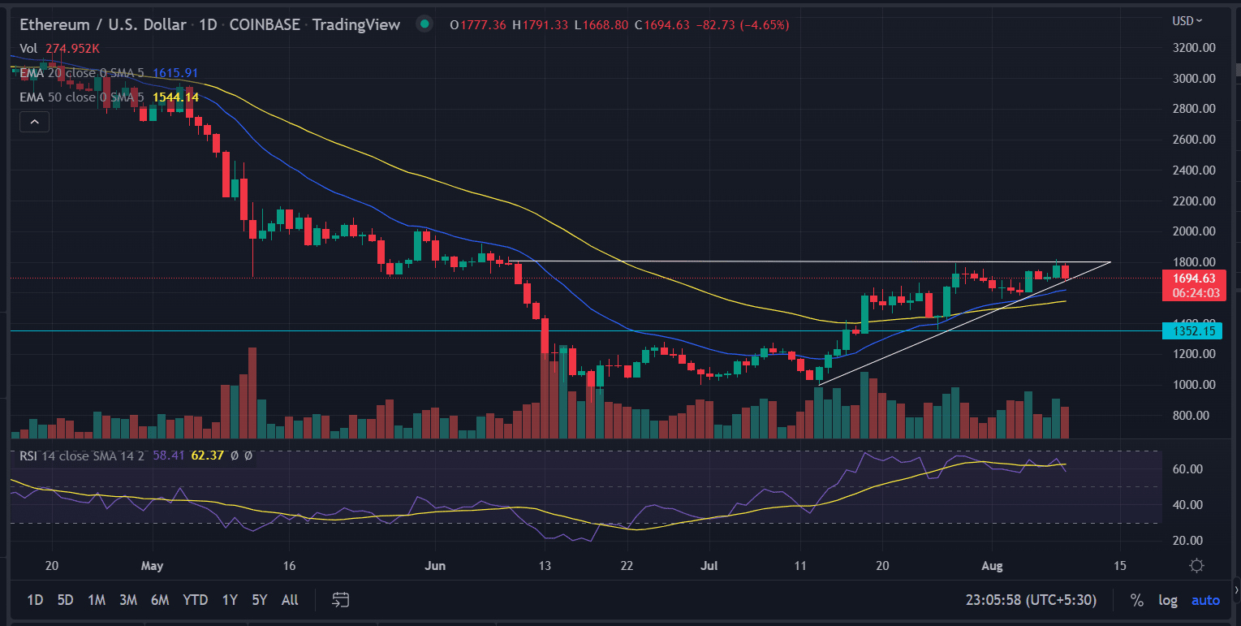The width and height of the screenshot is (1241, 626).
Task: Select the RSI 14 indicator legend
Action: click(x=81, y=455)
